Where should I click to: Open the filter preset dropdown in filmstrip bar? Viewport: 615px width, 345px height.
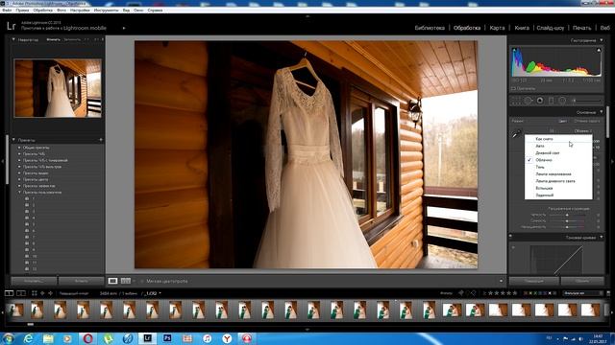(583, 293)
